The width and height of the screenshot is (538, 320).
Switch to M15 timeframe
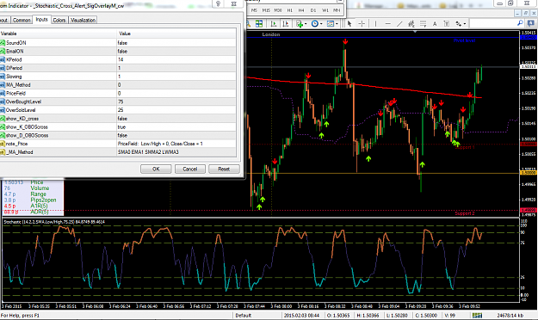(266, 10)
